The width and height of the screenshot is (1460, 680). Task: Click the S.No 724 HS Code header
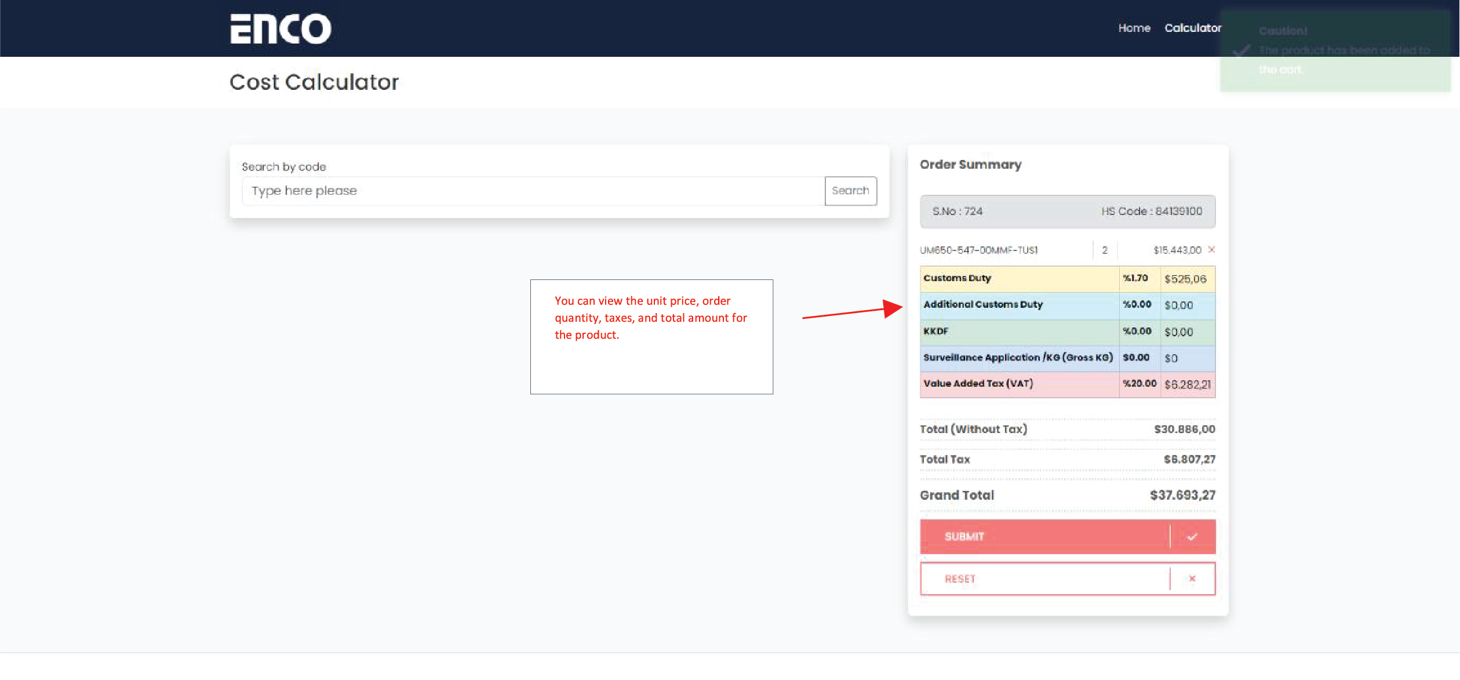[1067, 212]
